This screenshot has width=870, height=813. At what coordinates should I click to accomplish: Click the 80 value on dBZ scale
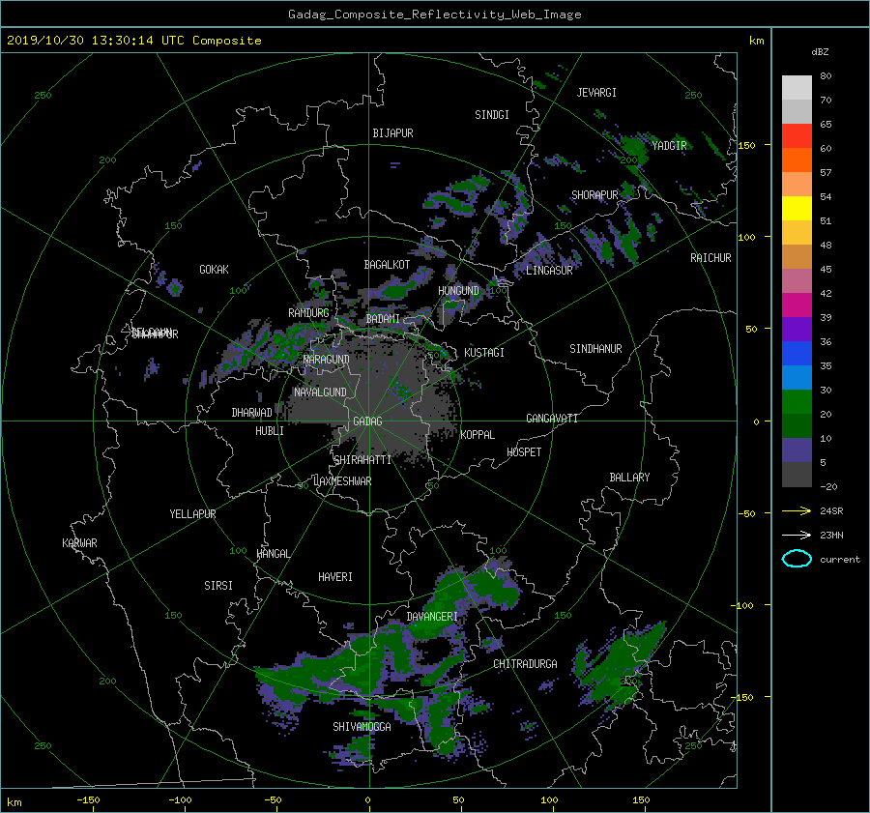coord(826,76)
